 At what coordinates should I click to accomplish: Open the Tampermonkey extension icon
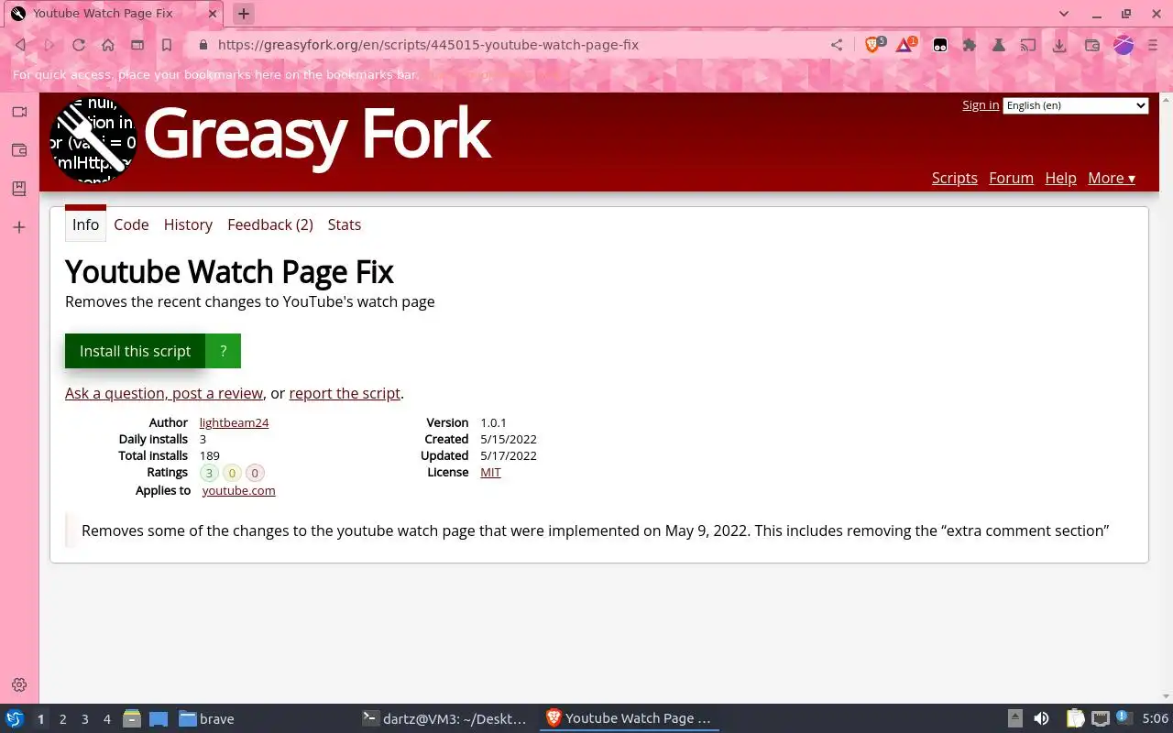[940, 45]
